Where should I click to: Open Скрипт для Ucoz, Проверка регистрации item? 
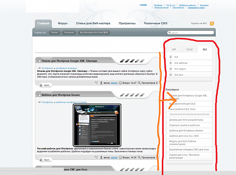click(x=184, y=156)
